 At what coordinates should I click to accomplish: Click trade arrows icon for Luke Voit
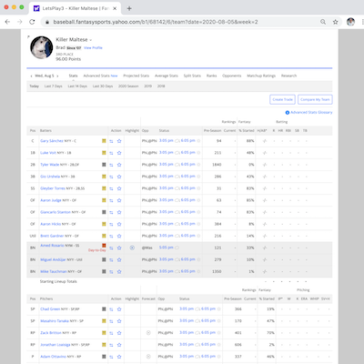click(x=111, y=153)
